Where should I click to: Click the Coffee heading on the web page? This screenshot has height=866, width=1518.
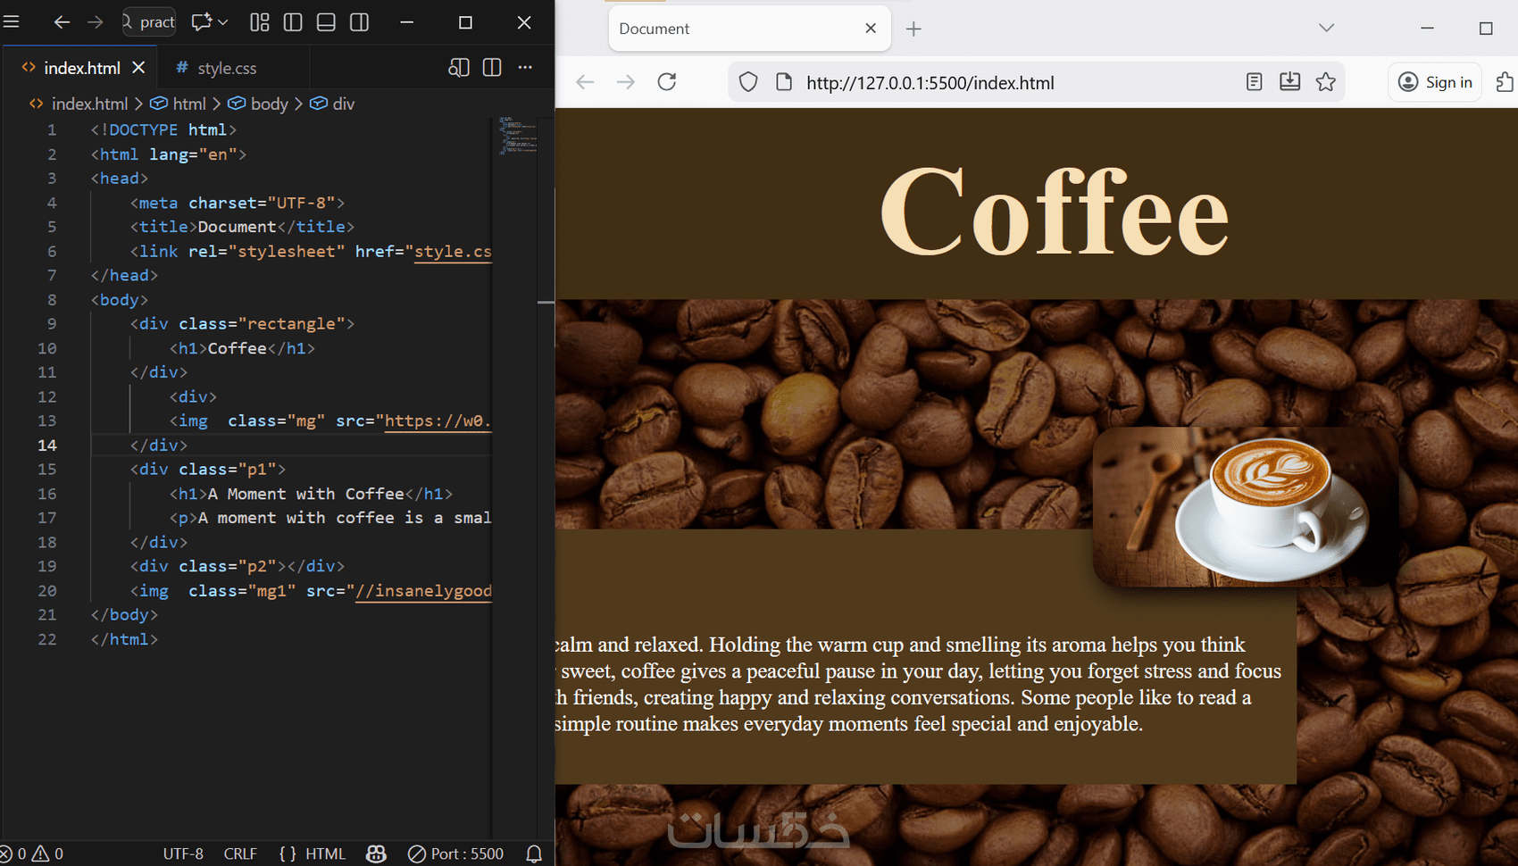pyautogui.click(x=1055, y=213)
